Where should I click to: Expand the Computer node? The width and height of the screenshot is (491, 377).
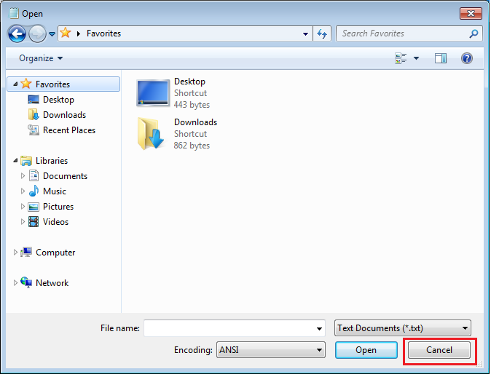[x=15, y=253]
